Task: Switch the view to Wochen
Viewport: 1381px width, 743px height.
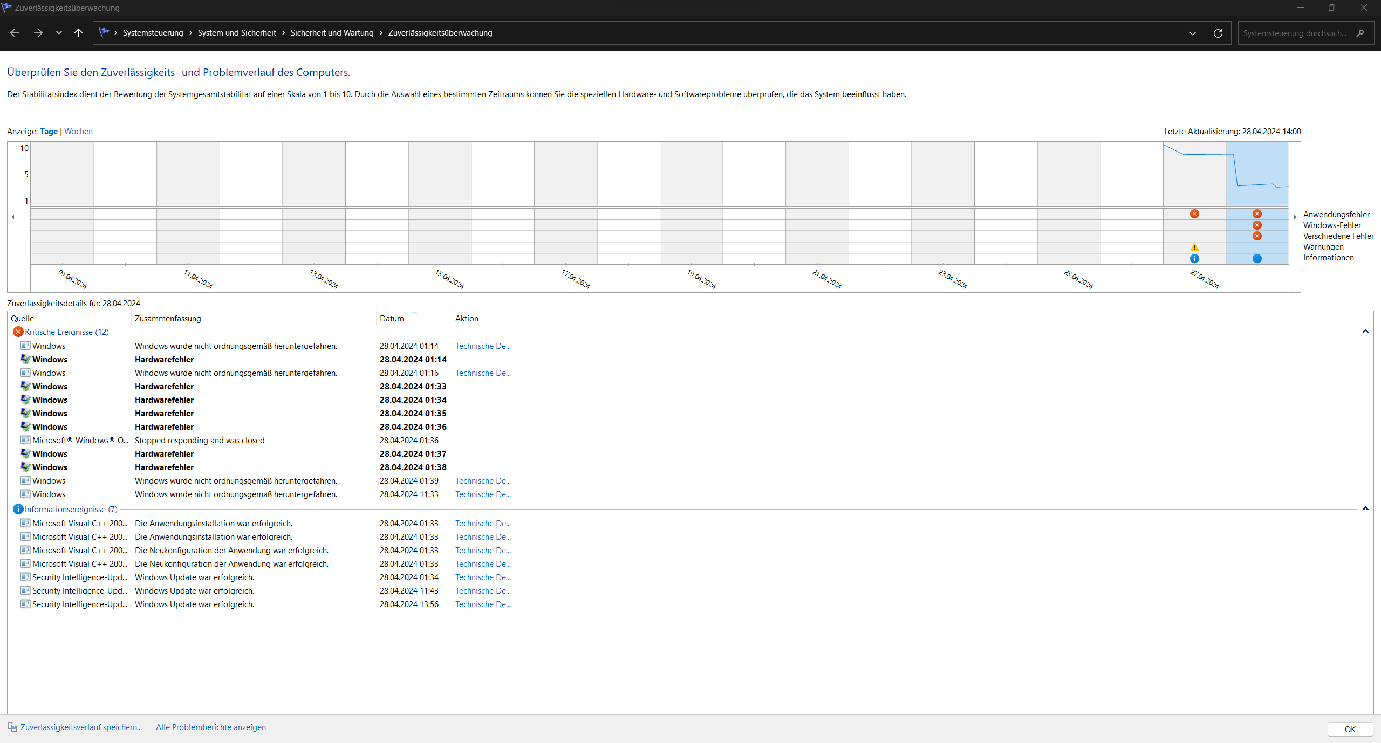Action: pyautogui.click(x=78, y=132)
